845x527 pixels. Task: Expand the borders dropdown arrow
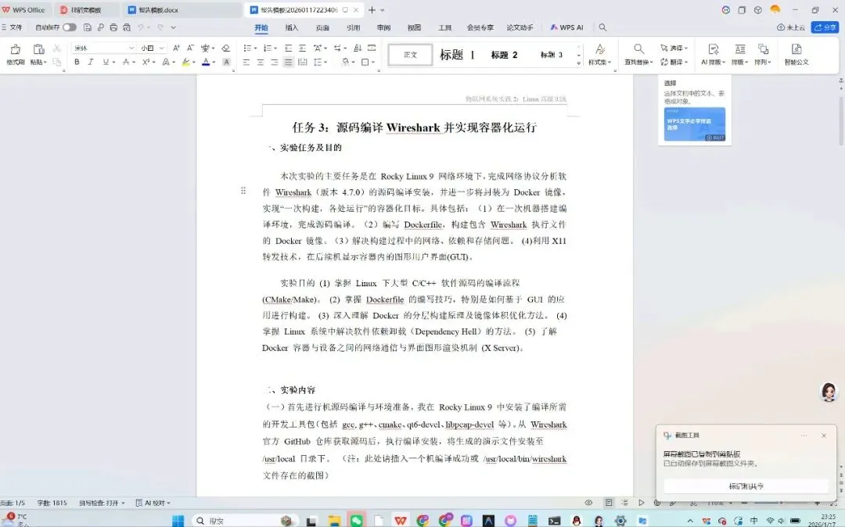point(373,63)
